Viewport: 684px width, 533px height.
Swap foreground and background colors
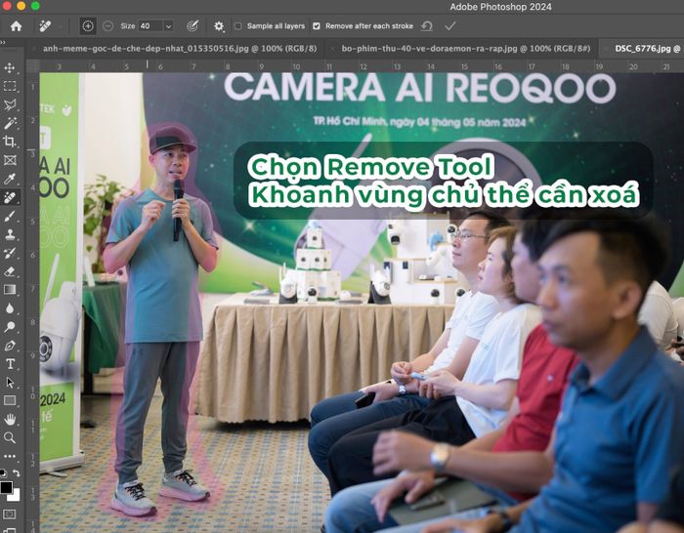[x=17, y=473]
